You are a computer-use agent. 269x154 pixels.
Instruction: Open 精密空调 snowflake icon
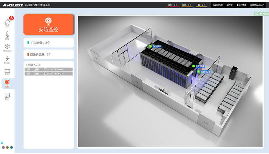coord(7,47)
